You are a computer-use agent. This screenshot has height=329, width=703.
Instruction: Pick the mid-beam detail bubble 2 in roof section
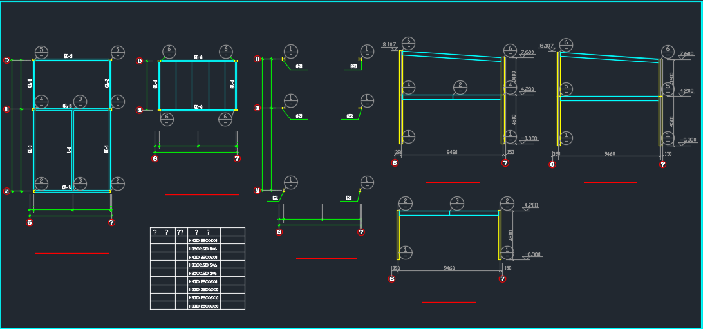[x=460, y=88]
